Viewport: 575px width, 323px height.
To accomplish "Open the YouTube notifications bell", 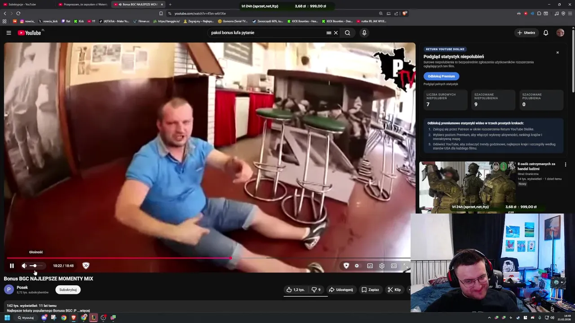I will (x=546, y=33).
